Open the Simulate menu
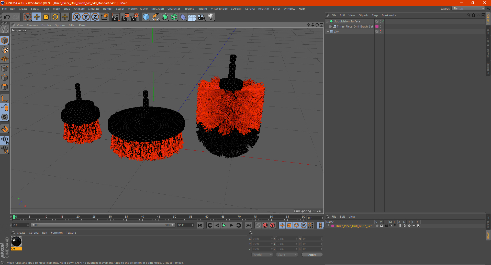The height and width of the screenshot is (265, 491). pos(94,9)
